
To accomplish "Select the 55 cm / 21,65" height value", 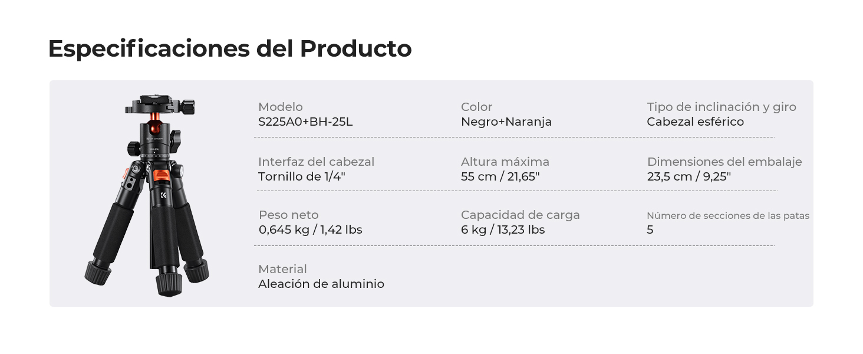I will [500, 176].
